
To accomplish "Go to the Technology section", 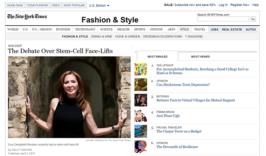I will pos(85,29).
